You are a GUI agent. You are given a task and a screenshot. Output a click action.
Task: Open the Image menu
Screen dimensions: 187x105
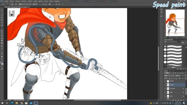(x=18, y=1)
